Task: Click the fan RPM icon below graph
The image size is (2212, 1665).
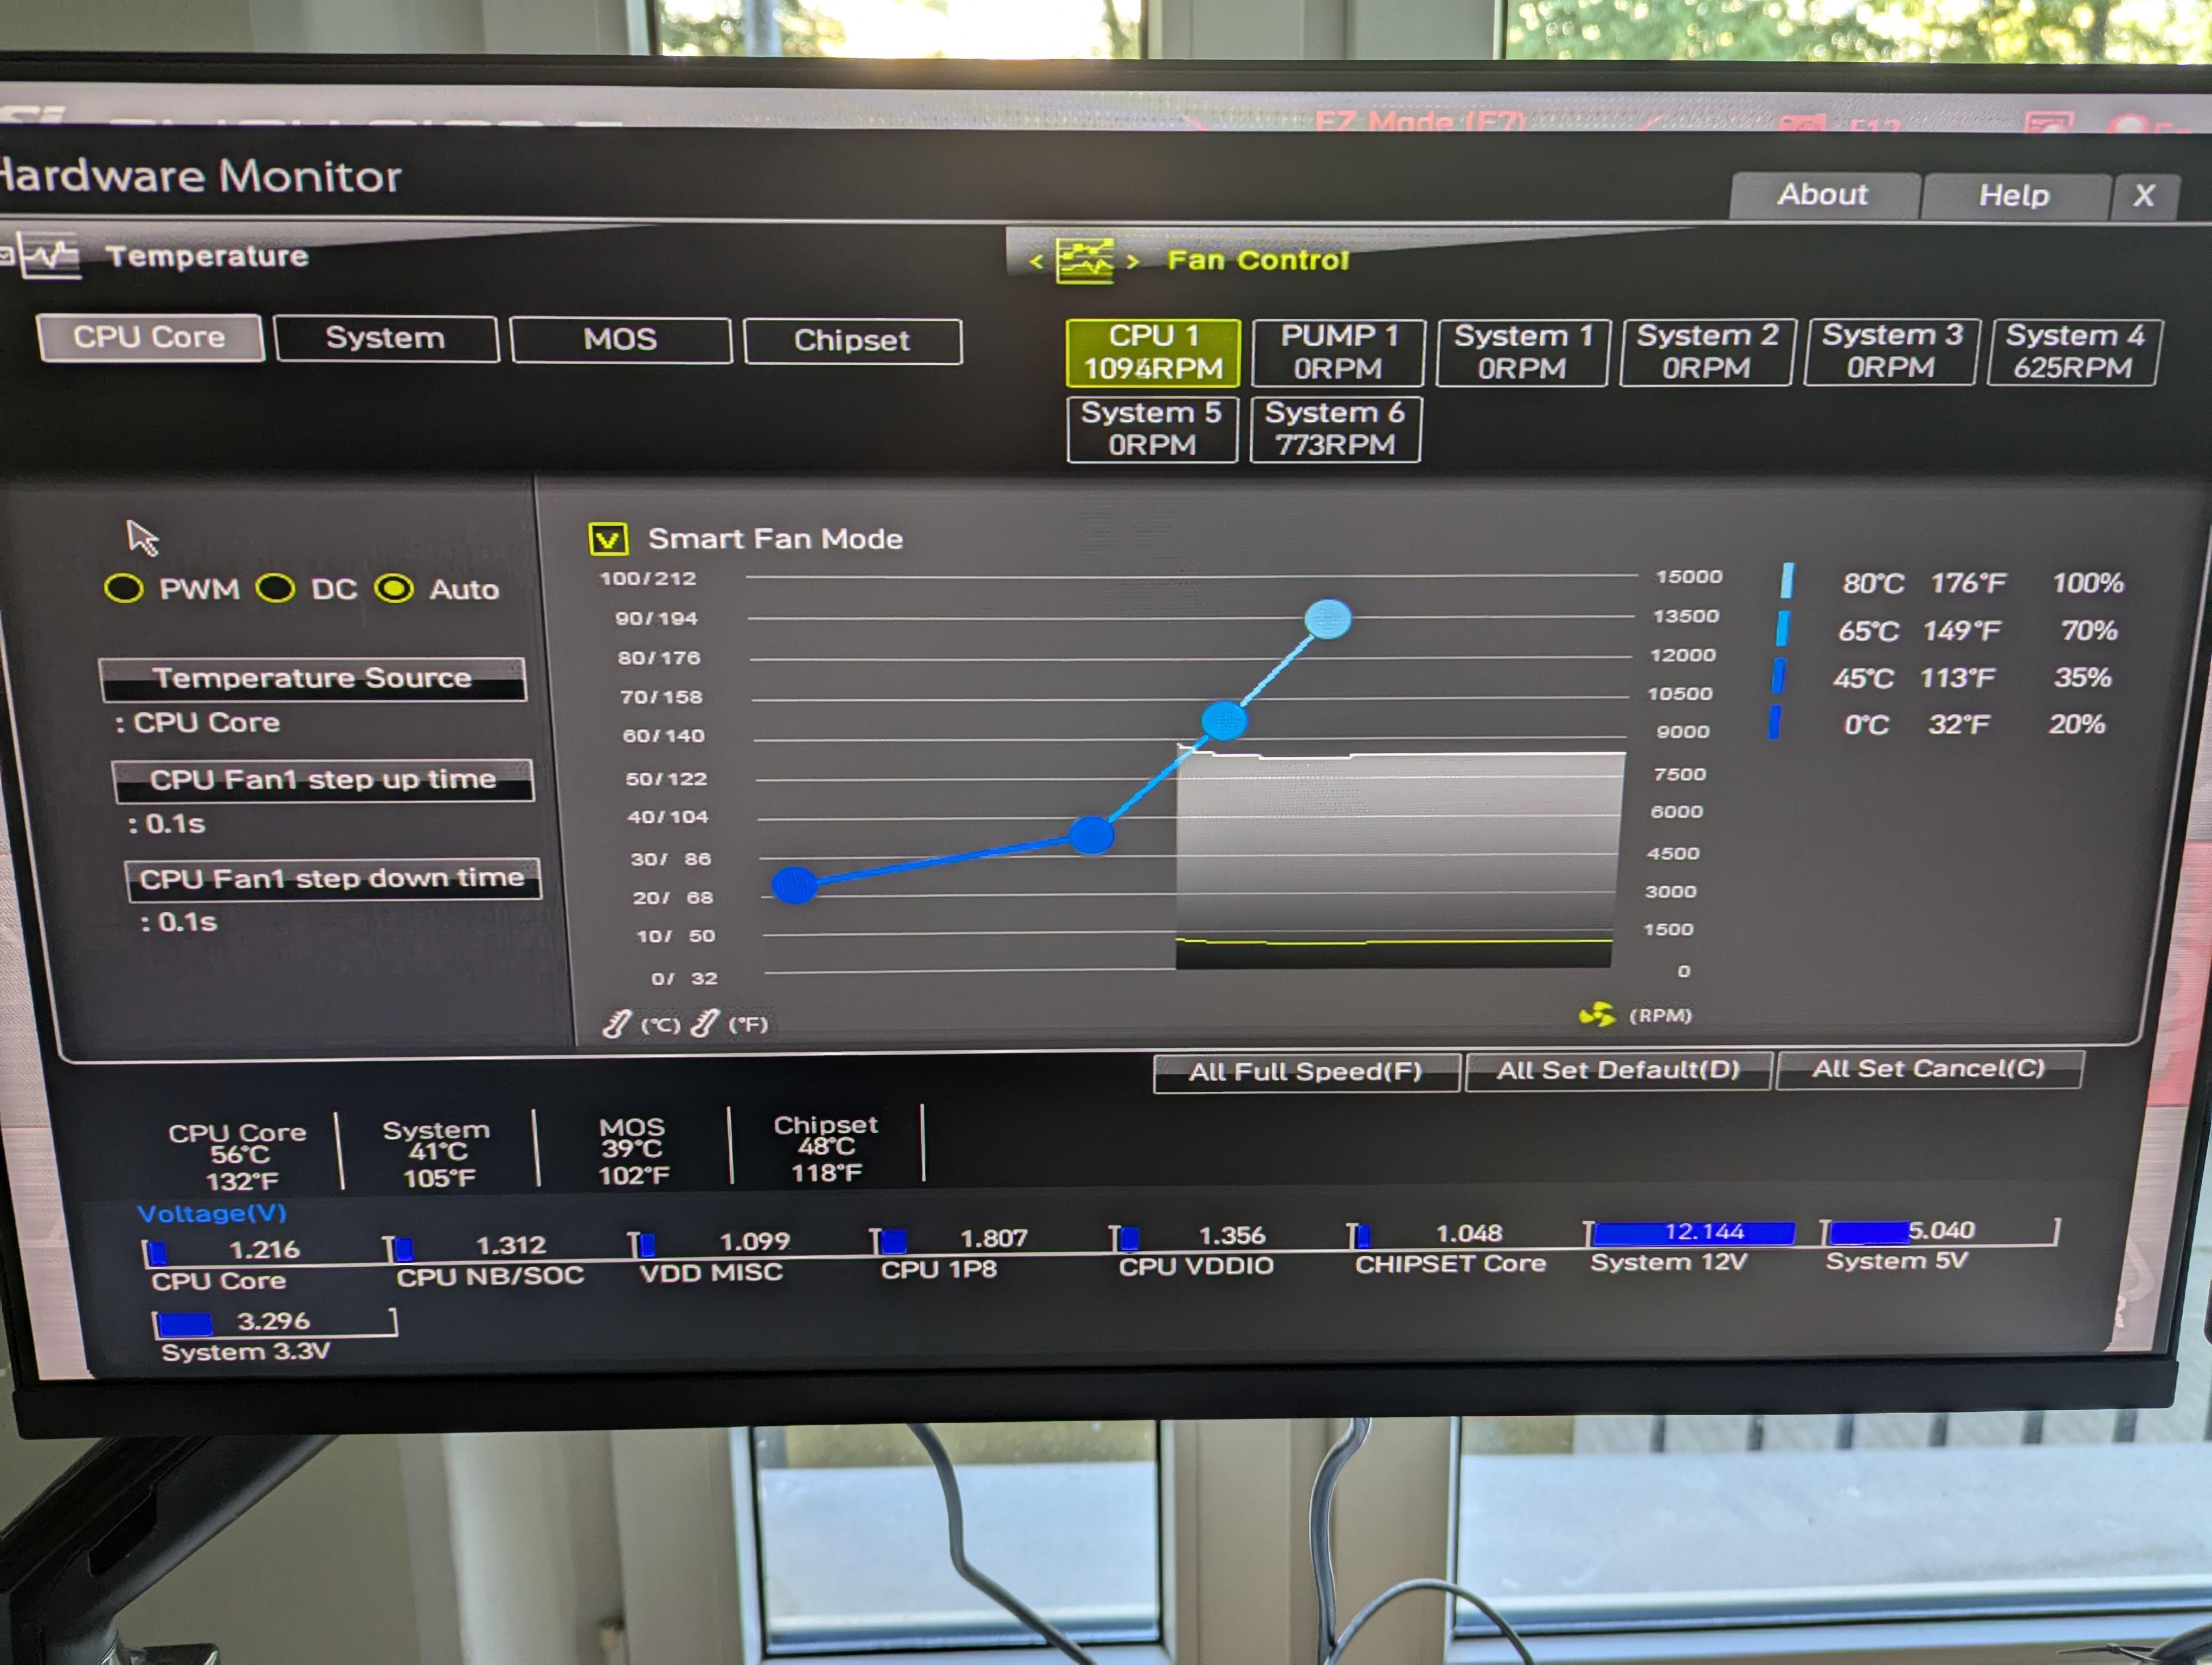Action: (x=1596, y=1015)
